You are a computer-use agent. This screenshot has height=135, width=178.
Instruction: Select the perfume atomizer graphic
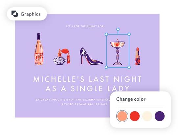(x=62, y=57)
